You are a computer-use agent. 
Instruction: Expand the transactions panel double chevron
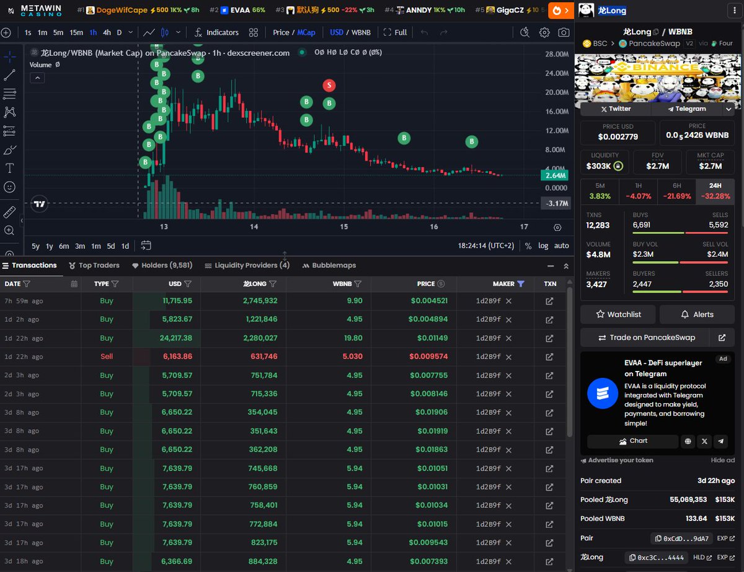566,266
